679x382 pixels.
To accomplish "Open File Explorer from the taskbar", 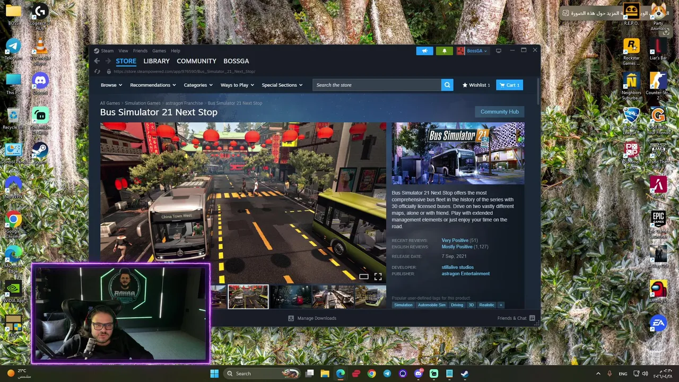I will pyautogui.click(x=325, y=374).
